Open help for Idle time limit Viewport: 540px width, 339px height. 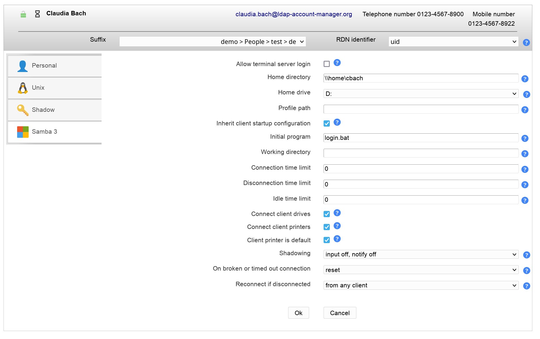click(525, 200)
